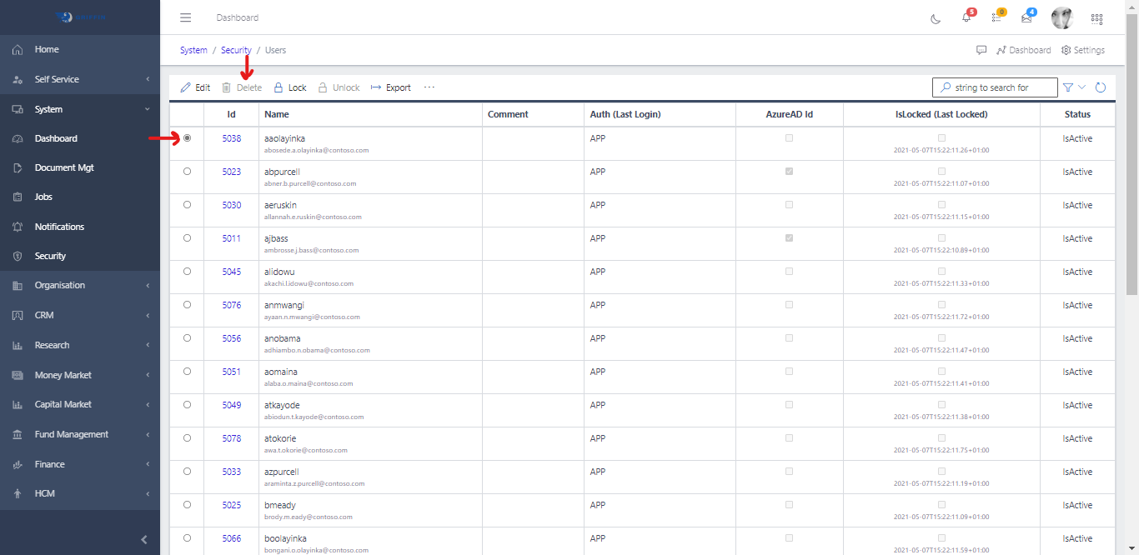Open user Id 5038 link

point(231,138)
